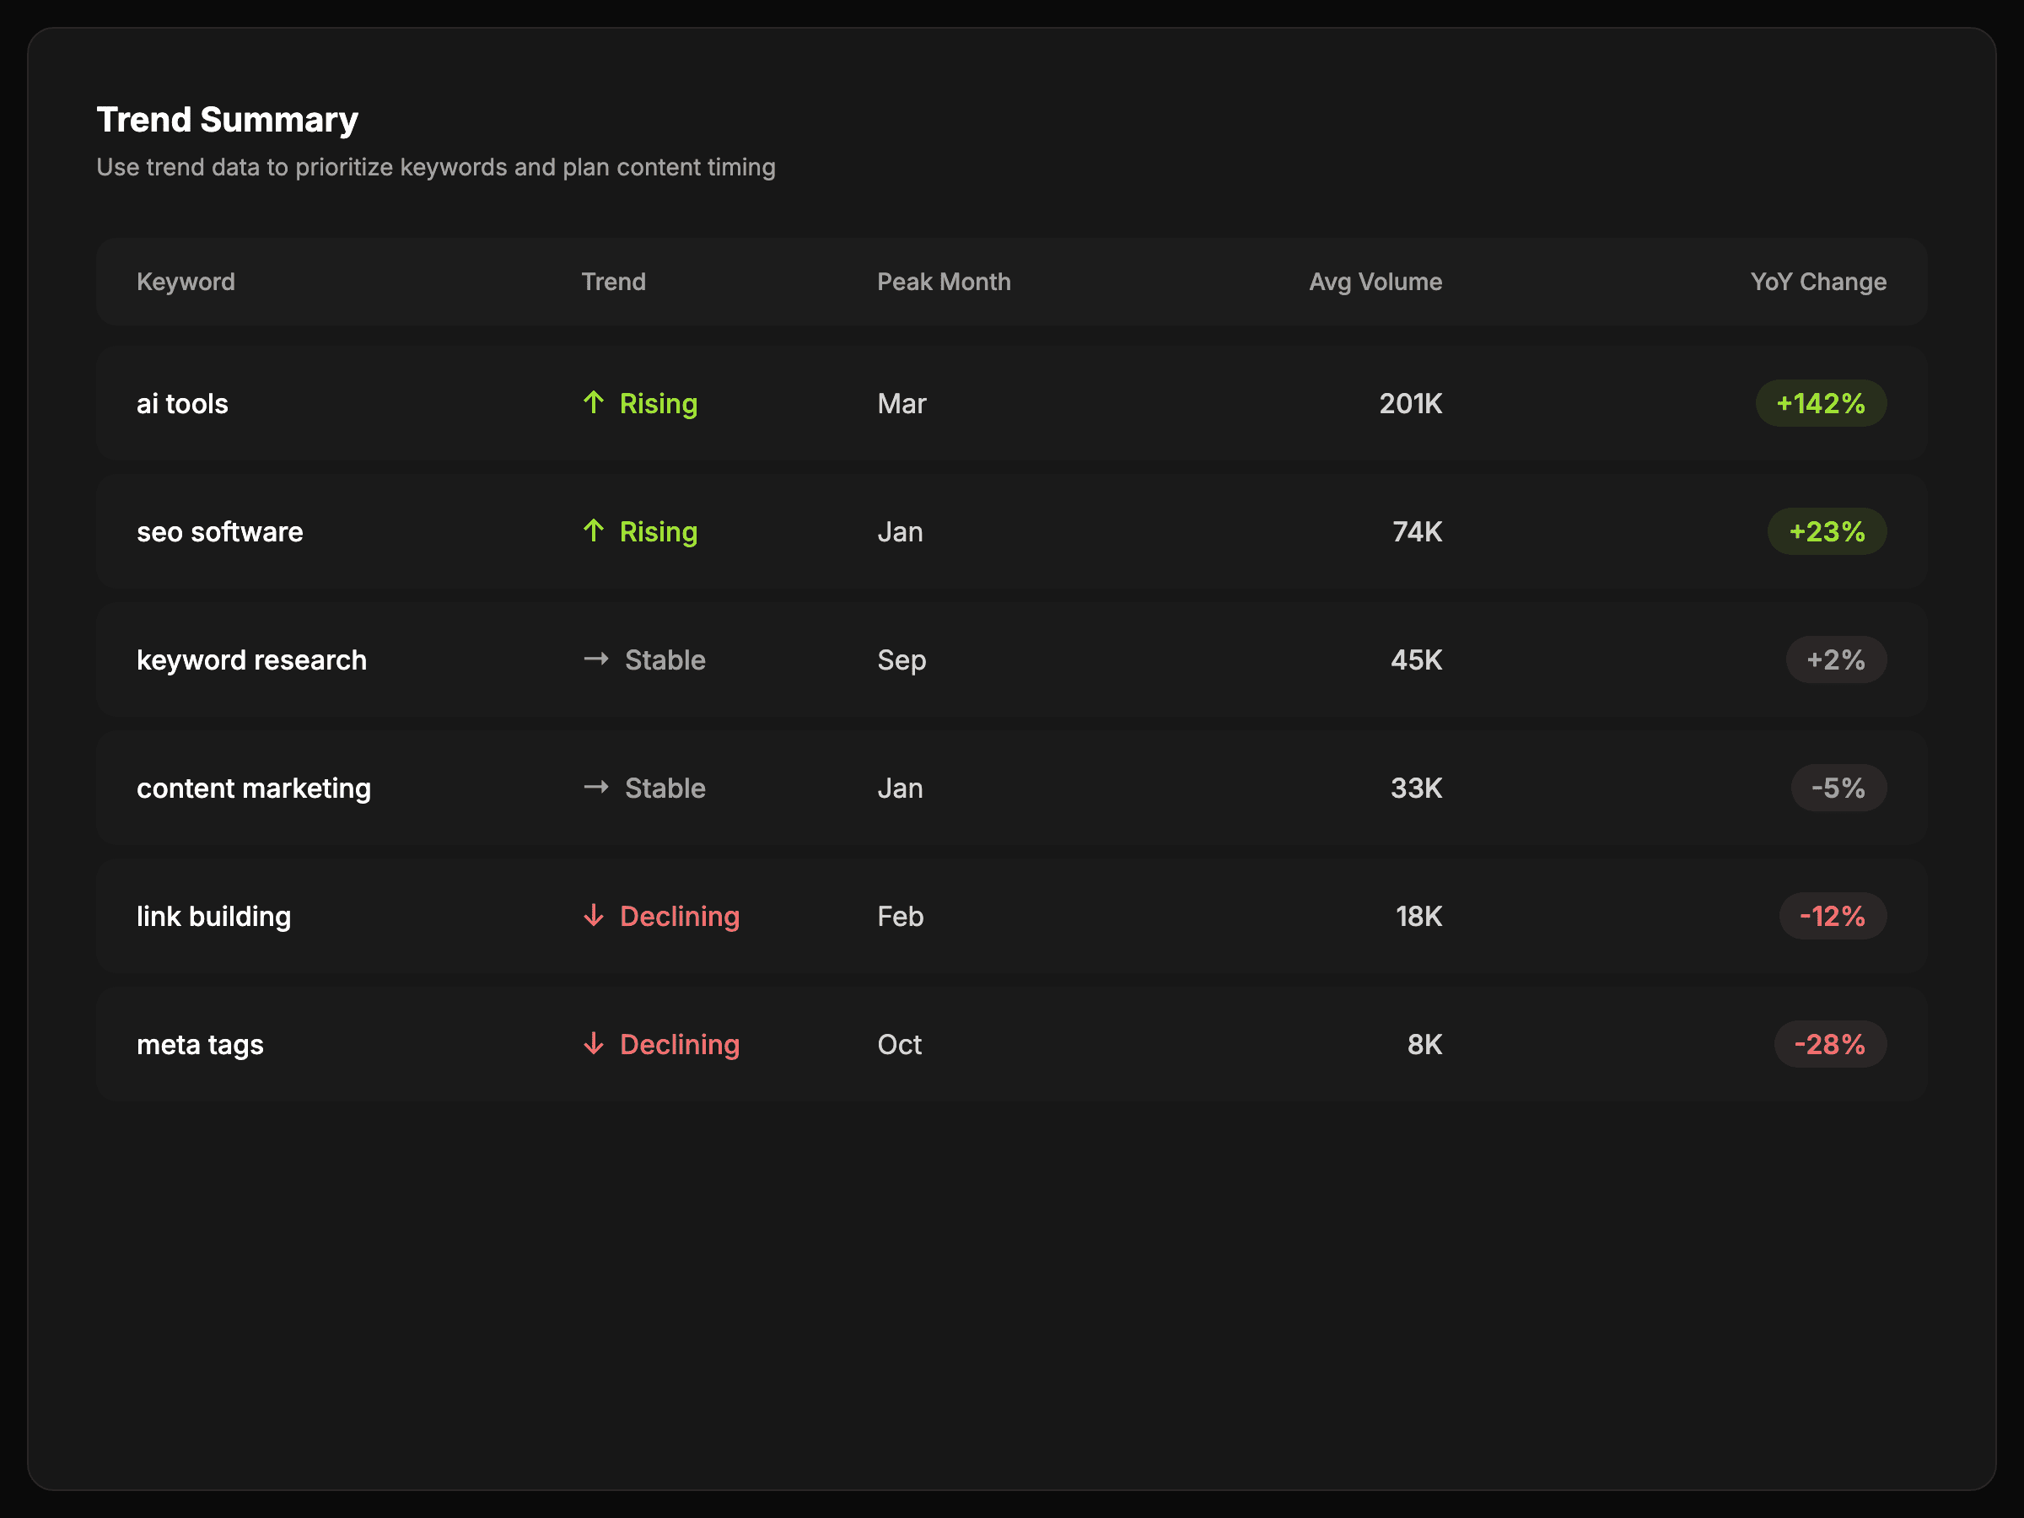
Task: Click the Oct peak month cell
Action: pyautogui.click(x=900, y=1044)
